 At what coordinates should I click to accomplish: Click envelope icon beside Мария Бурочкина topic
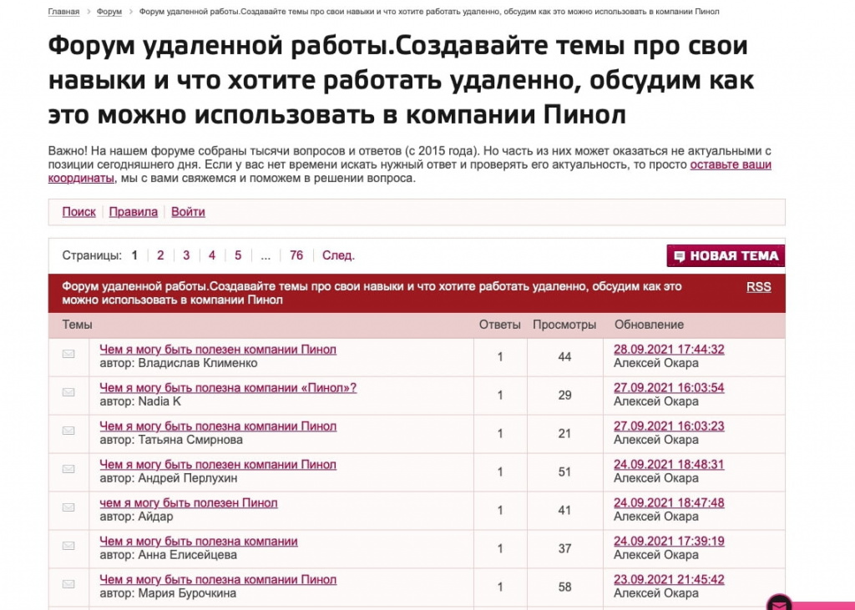tap(68, 584)
